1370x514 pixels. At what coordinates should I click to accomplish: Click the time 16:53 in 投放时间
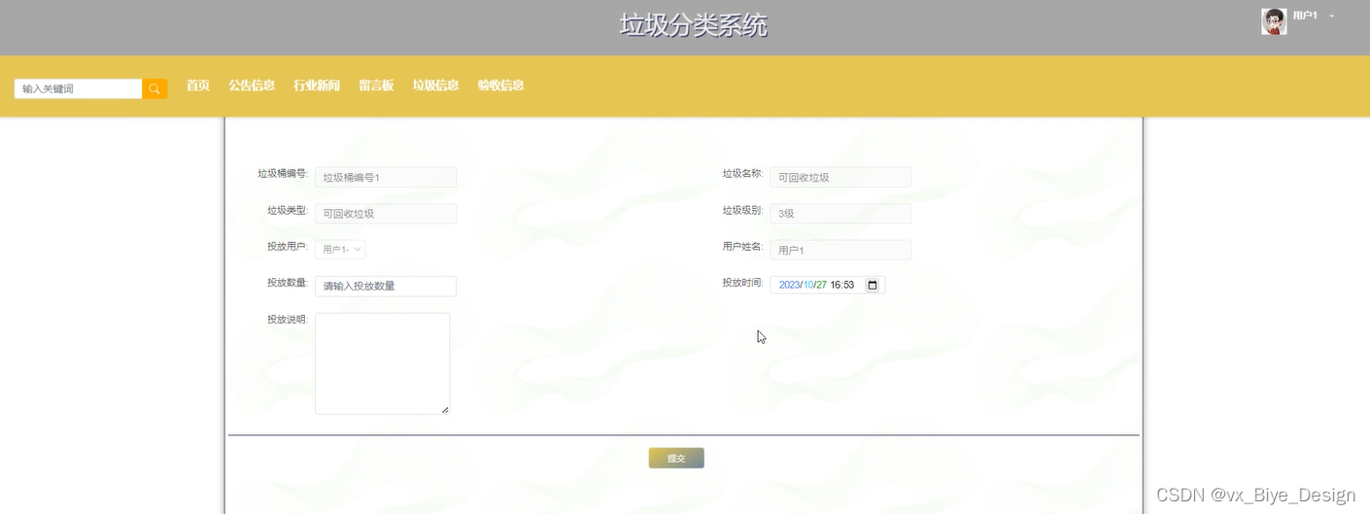pos(841,285)
